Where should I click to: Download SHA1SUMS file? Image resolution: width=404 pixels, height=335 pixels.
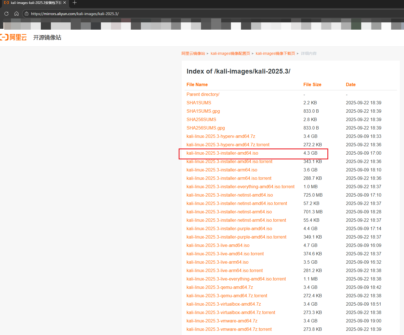coord(199,103)
